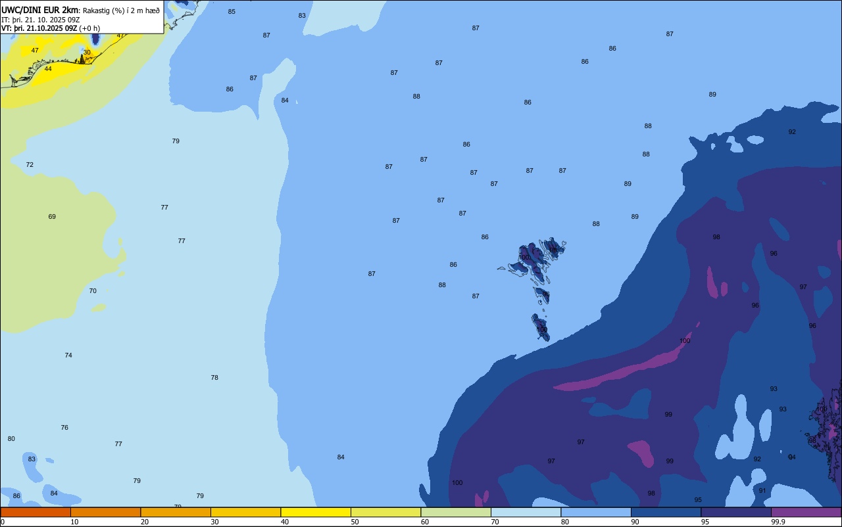Viewport: 842px width, 527px height.
Task: Click the humidity value 69 on green area
Action: (x=52, y=217)
